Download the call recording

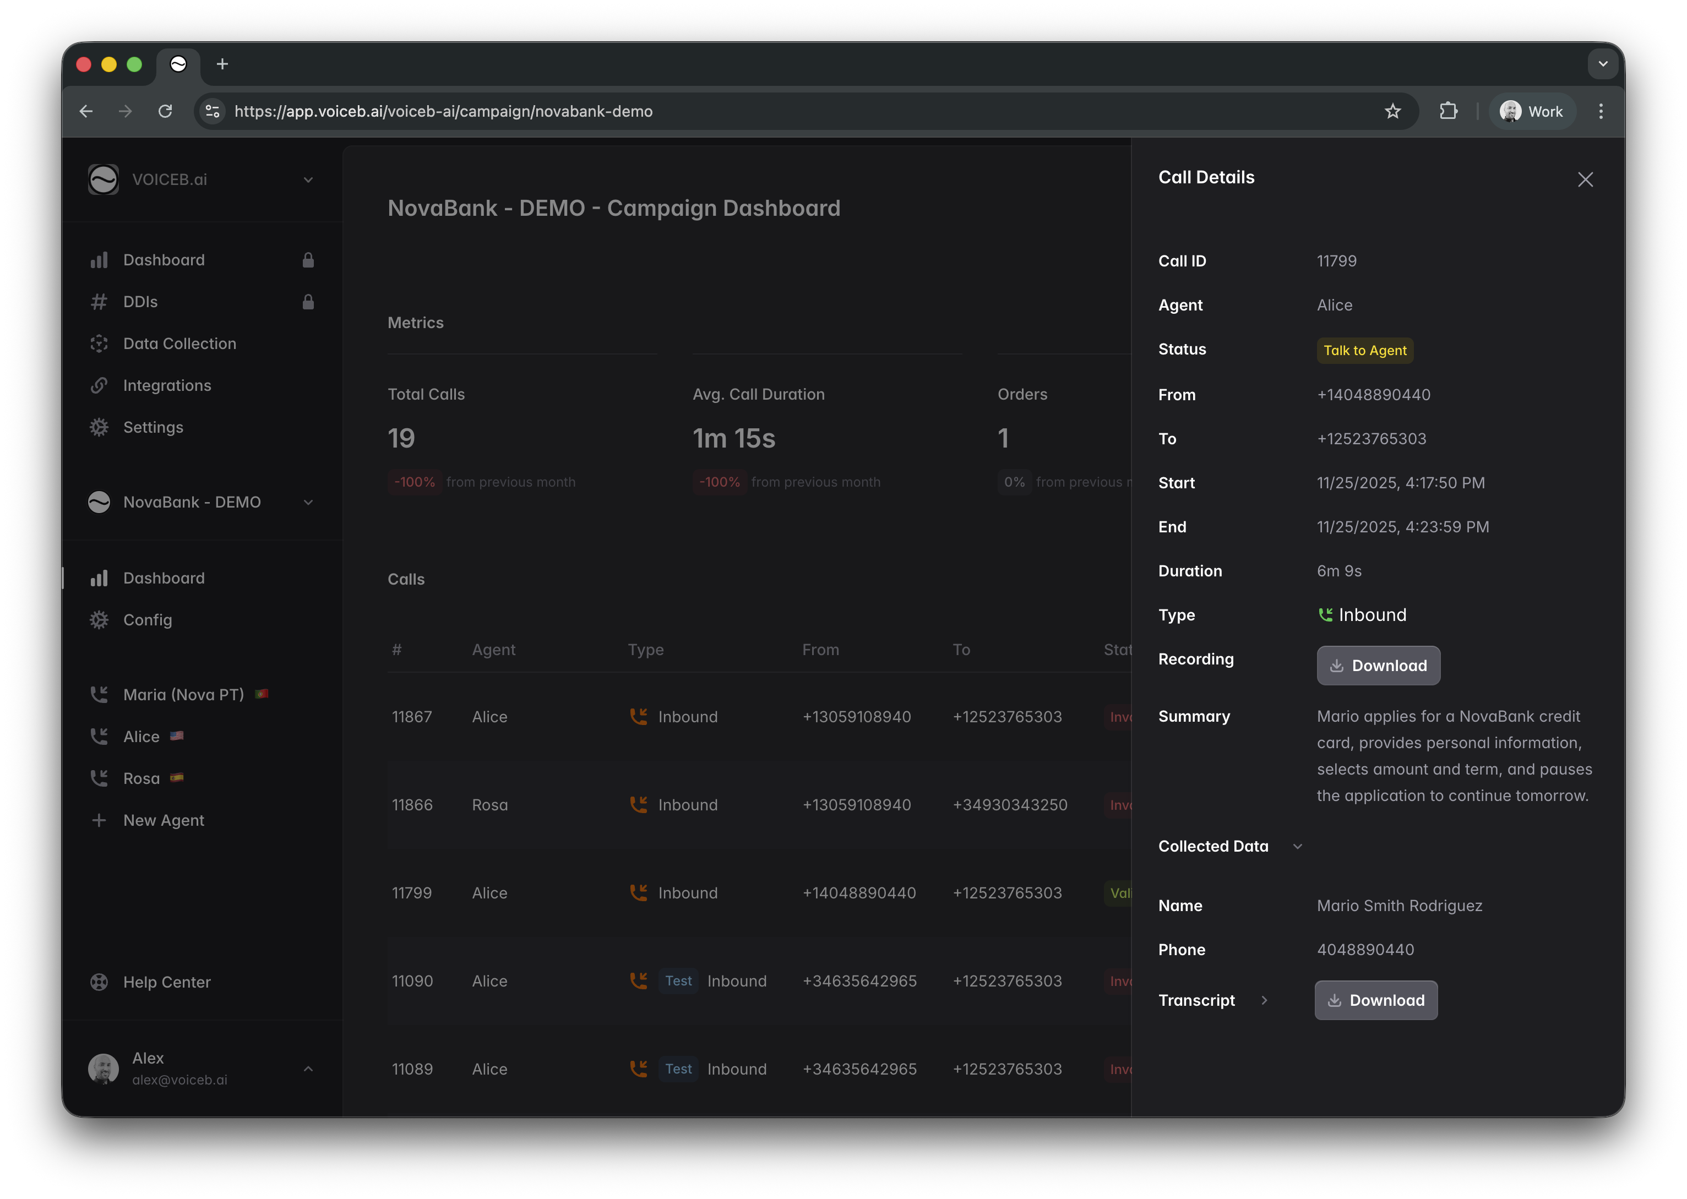(x=1378, y=666)
